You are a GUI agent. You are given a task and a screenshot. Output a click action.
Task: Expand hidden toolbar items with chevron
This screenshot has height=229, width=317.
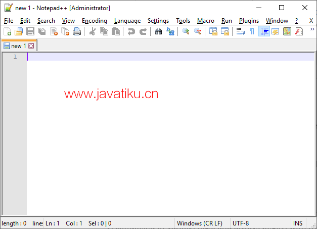coord(311,30)
